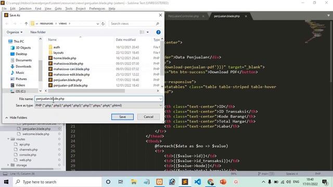
Task: Click the taskbar search box
Action: [x=57, y=182]
